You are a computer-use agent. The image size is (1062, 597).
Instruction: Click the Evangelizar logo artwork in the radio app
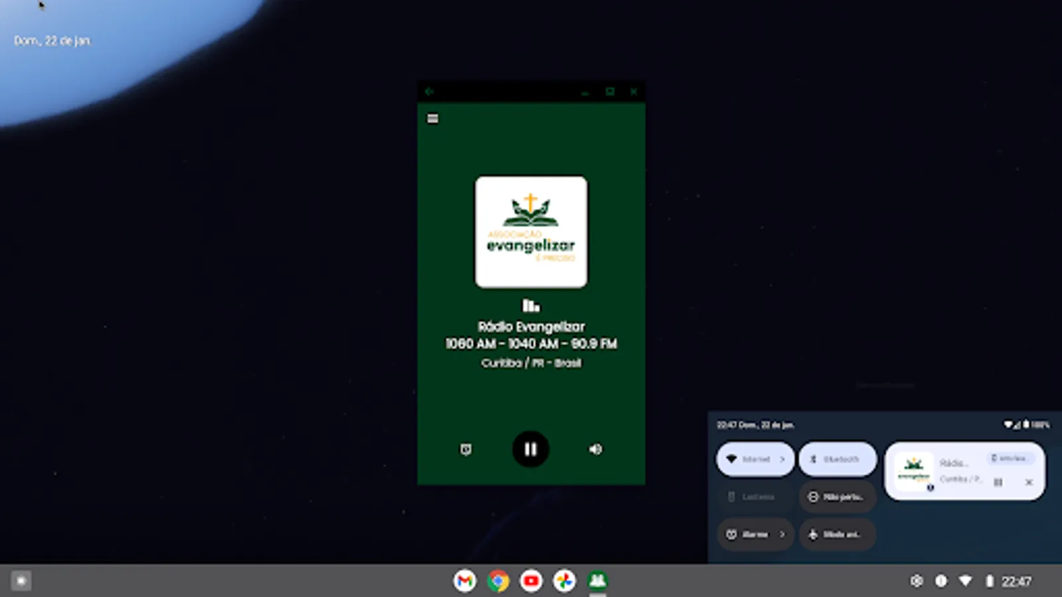tap(531, 232)
